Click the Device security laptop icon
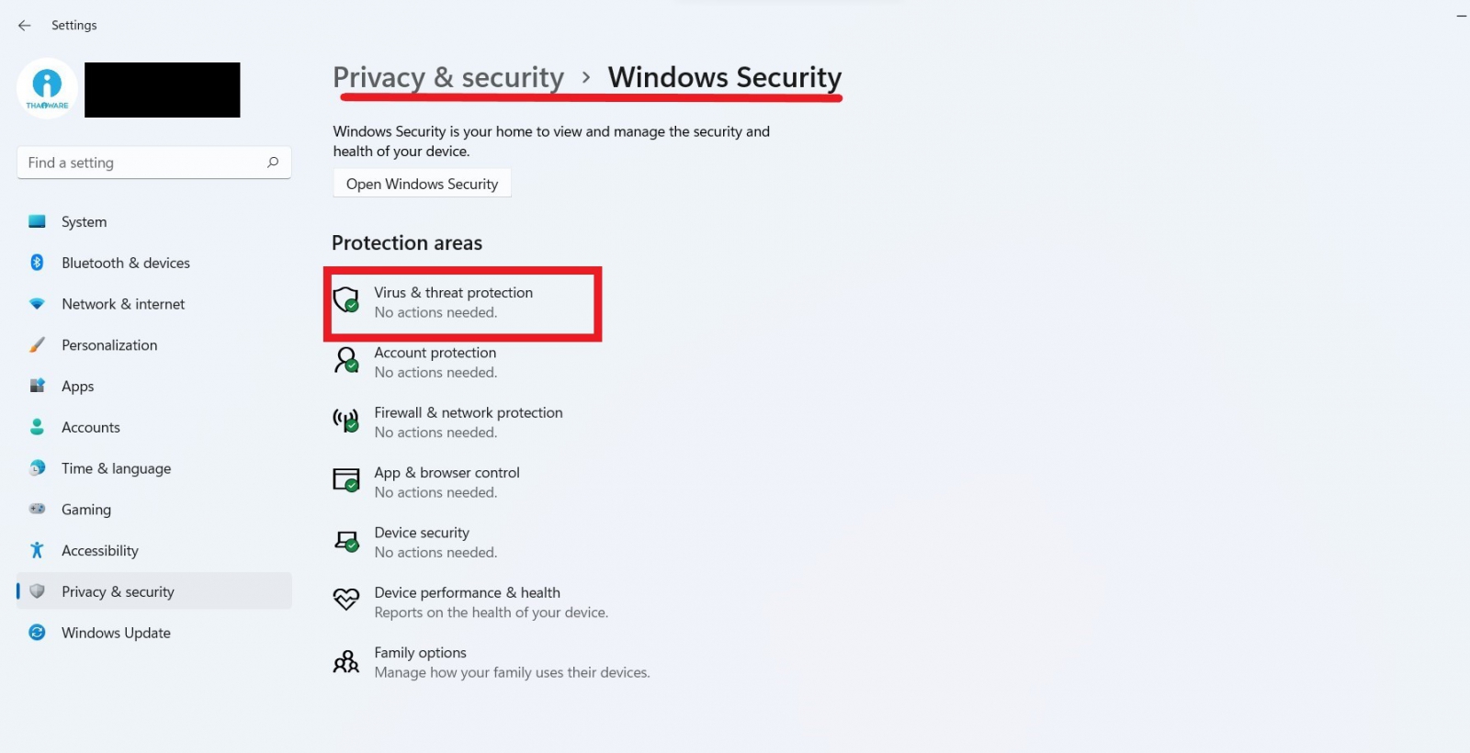 345,541
